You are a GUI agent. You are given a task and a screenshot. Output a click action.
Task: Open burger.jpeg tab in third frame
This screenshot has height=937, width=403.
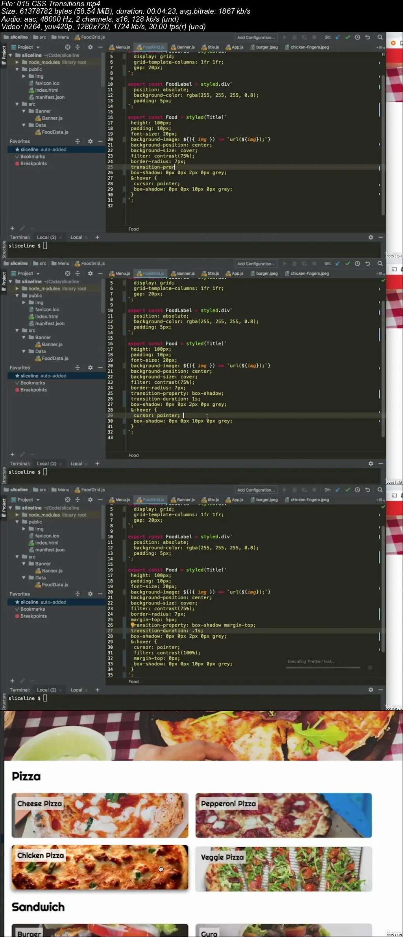pos(264,500)
